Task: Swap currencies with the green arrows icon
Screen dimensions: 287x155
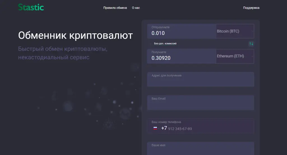Action: tap(251, 44)
